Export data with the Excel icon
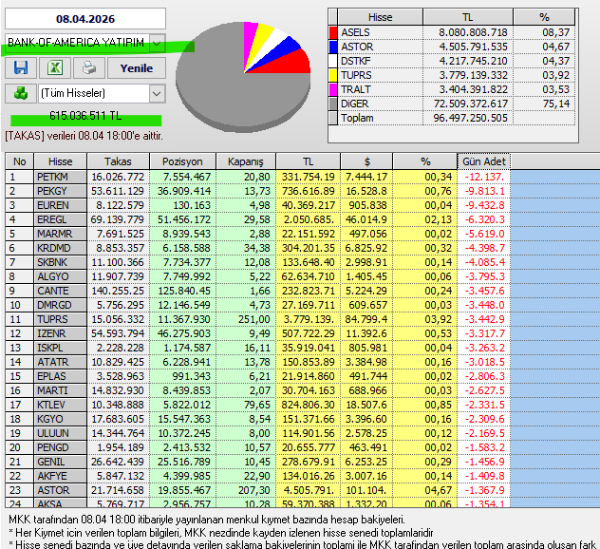 click(55, 68)
